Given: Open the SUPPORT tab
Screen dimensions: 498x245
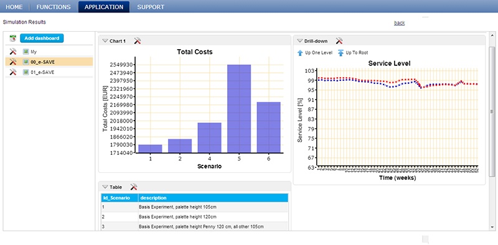Looking at the screenshot, I should [151, 7].
